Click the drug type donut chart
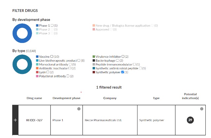211x138 pixels. 22,64
